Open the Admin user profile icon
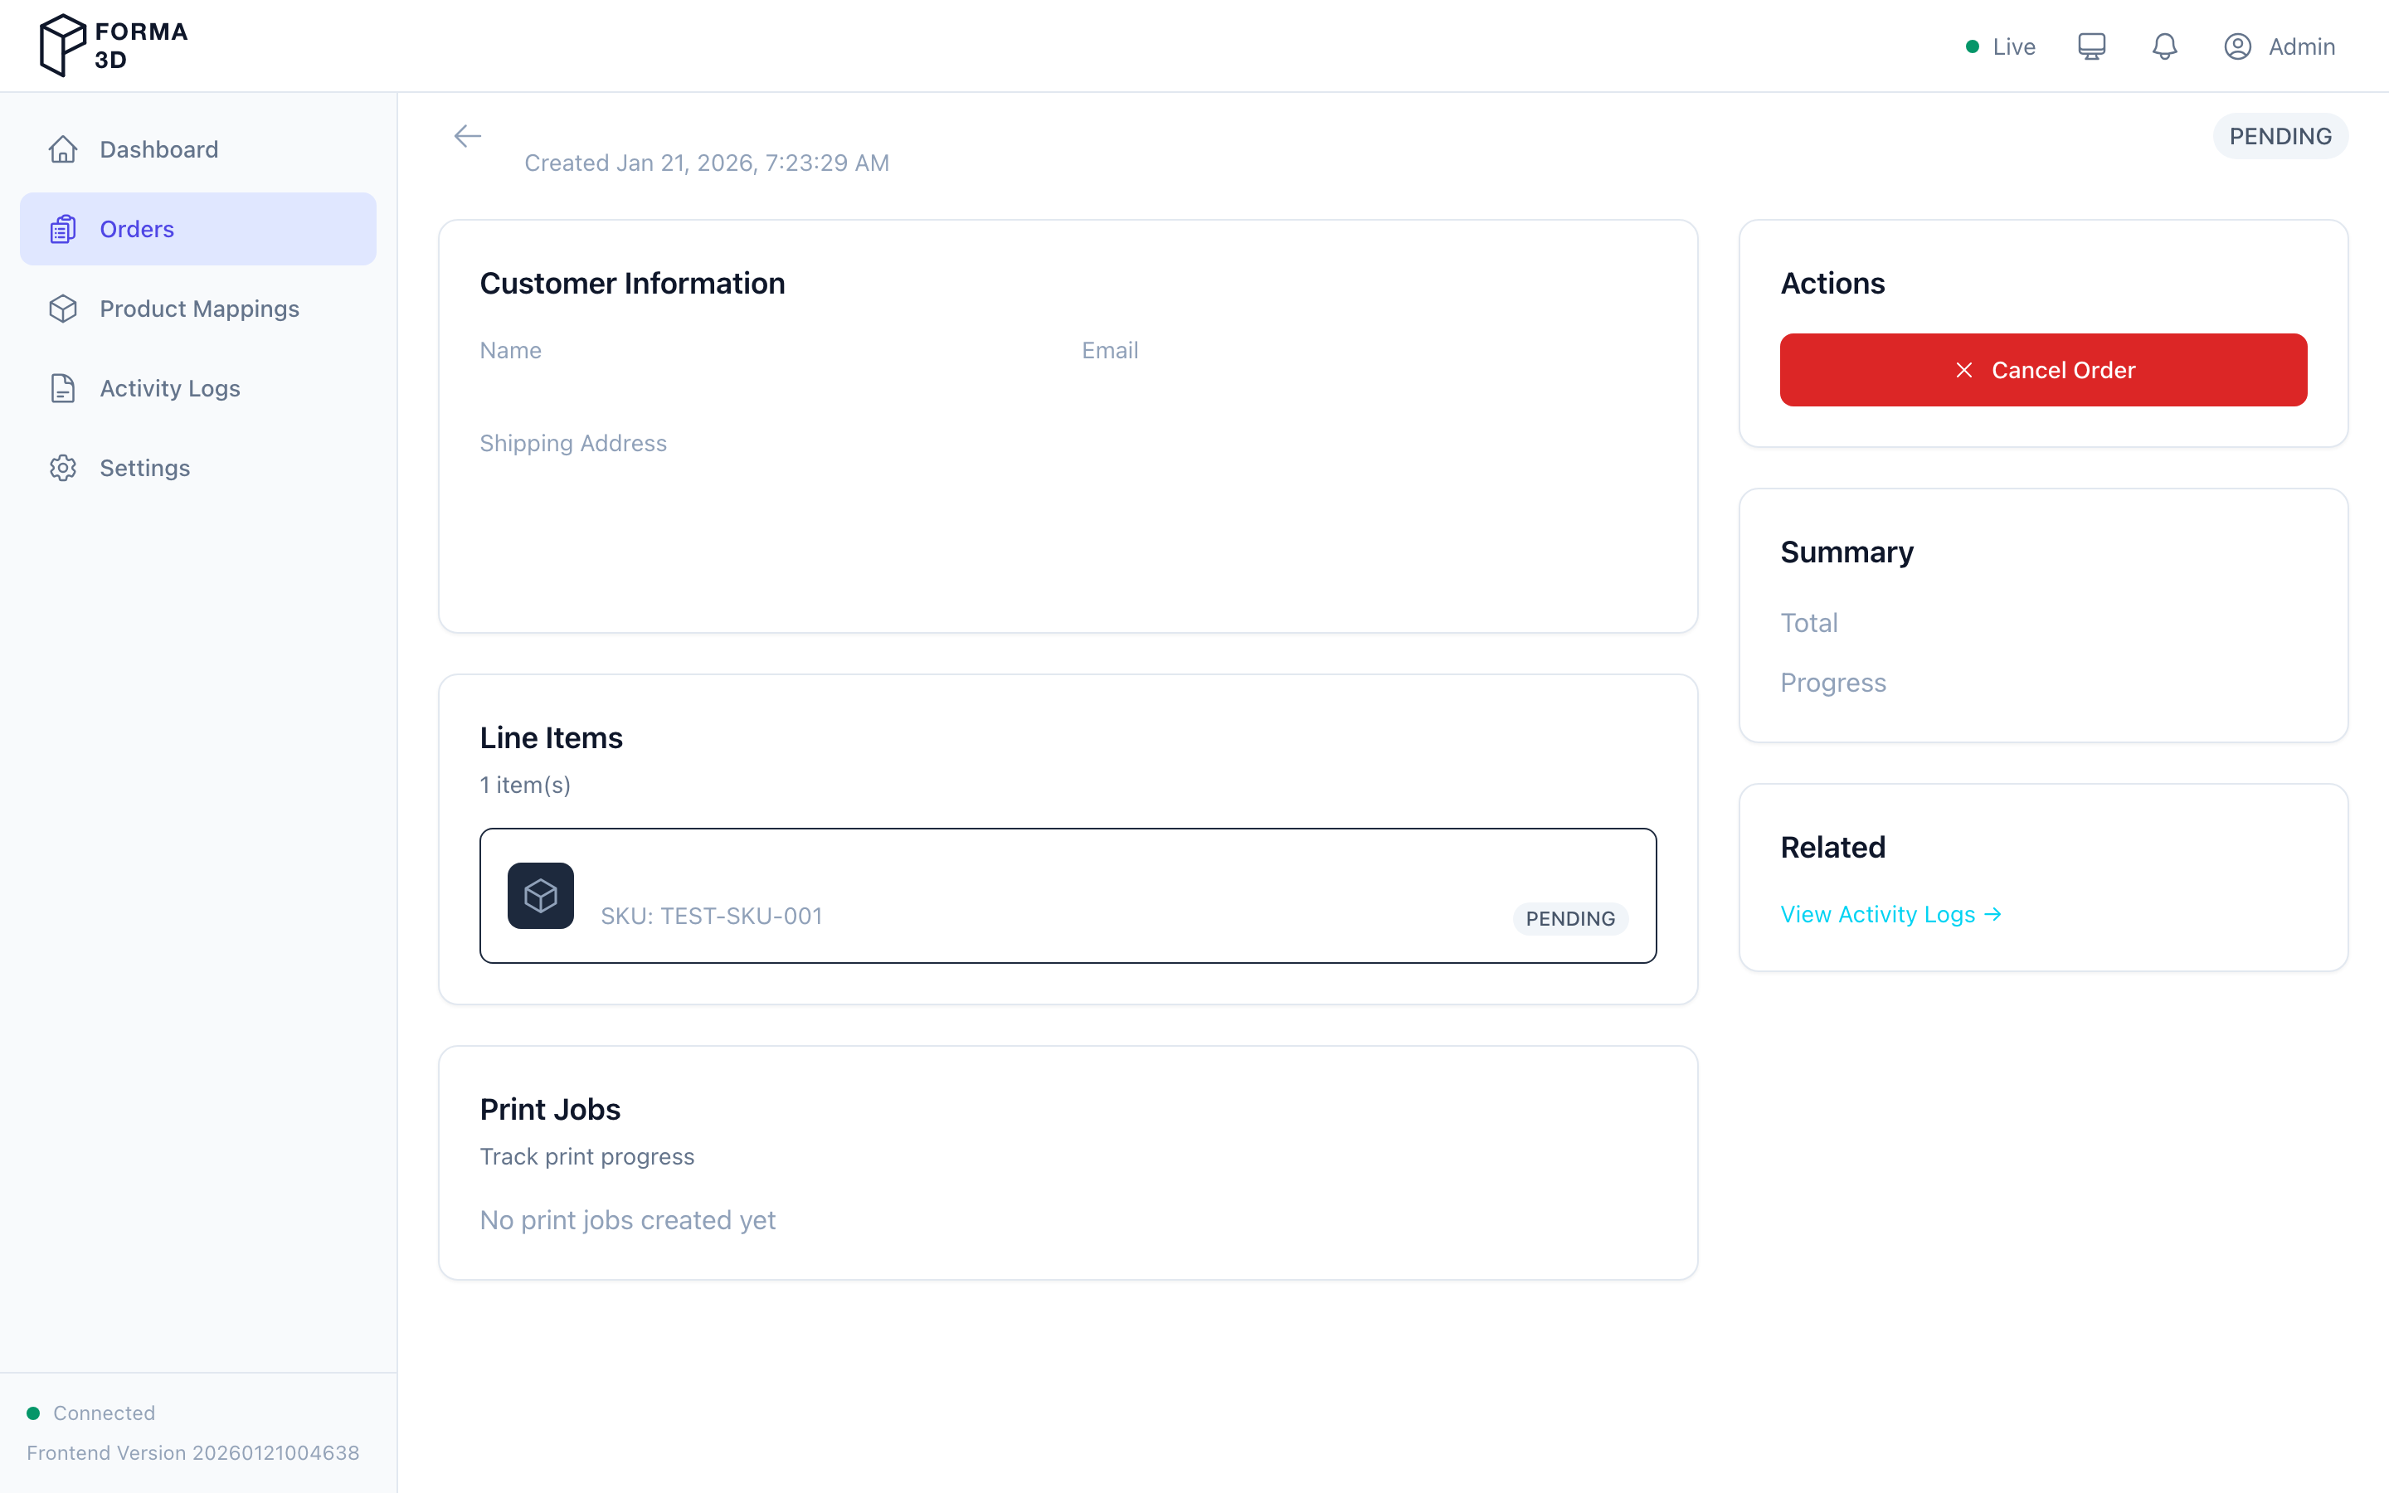The image size is (2389, 1493). (x=2237, y=46)
